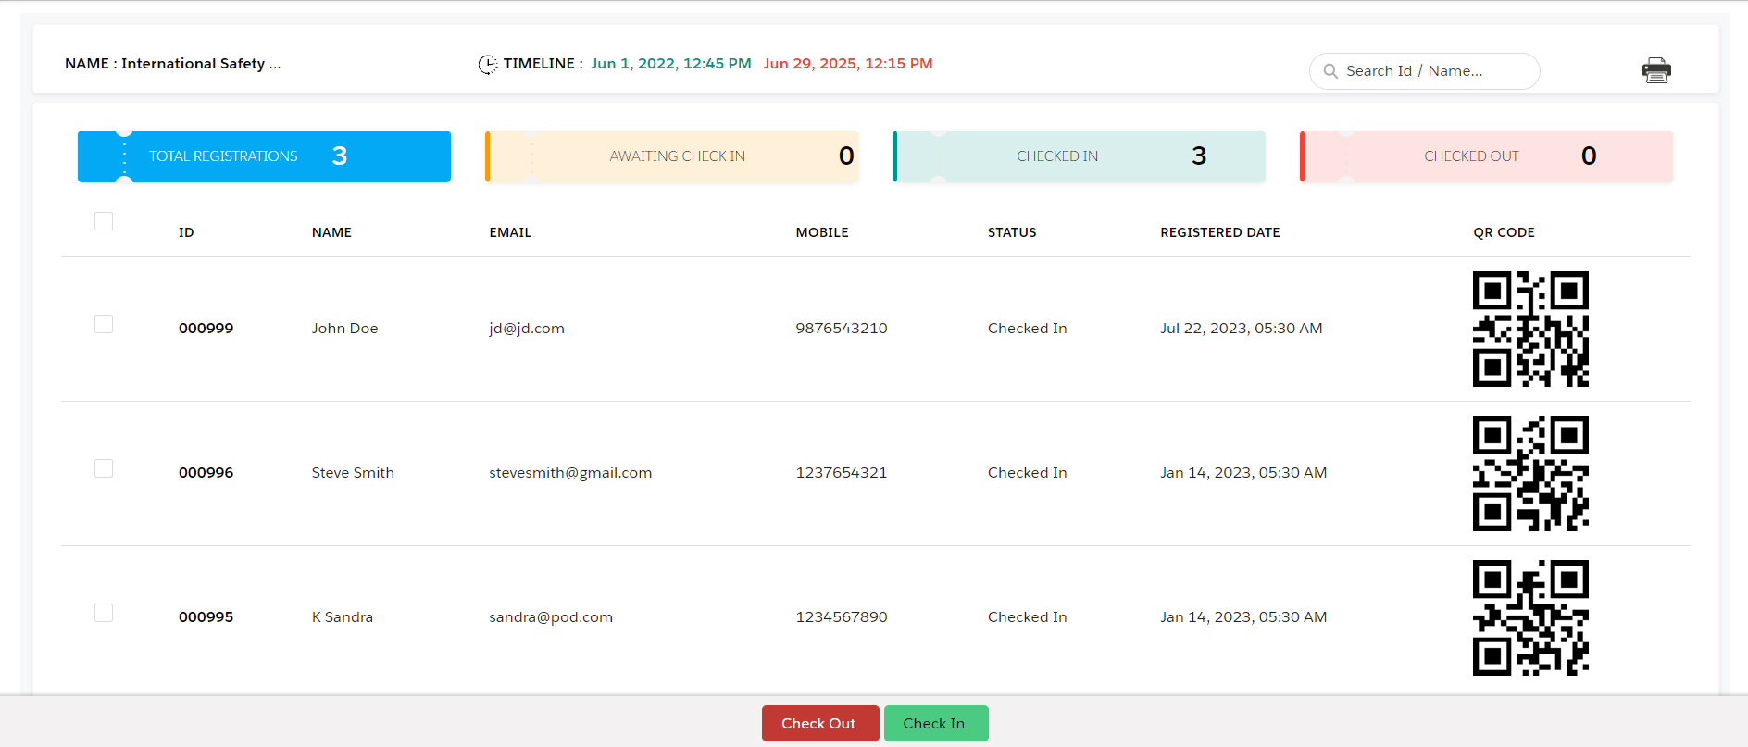Image resolution: width=1748 pixels, height=747 pixels.
Task: Filter by the Checked In card
Action: [x=1079, y=156]
